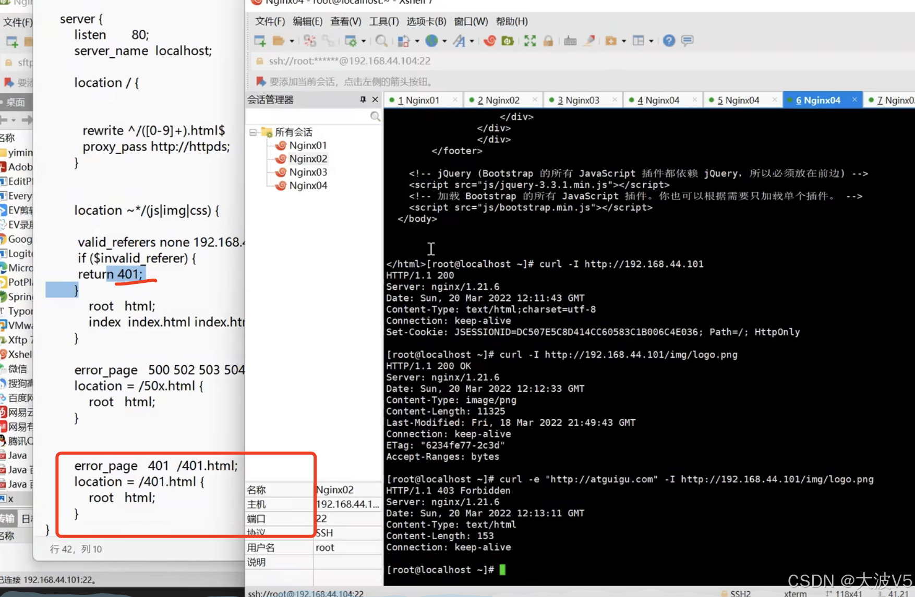915x597 pixels.
Task: Click the reconnect session icon
Action: click(x=310, y=41)
